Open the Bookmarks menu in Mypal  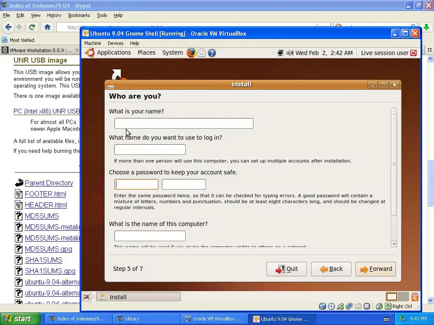[79, 16]
